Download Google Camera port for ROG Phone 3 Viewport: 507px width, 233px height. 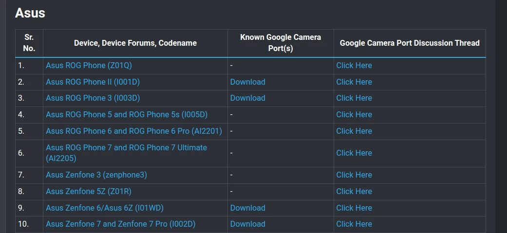pos(247,98)
